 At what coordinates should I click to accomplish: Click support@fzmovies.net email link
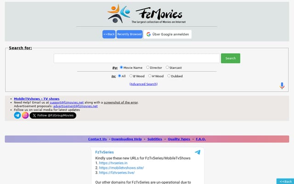pos(67,102)
